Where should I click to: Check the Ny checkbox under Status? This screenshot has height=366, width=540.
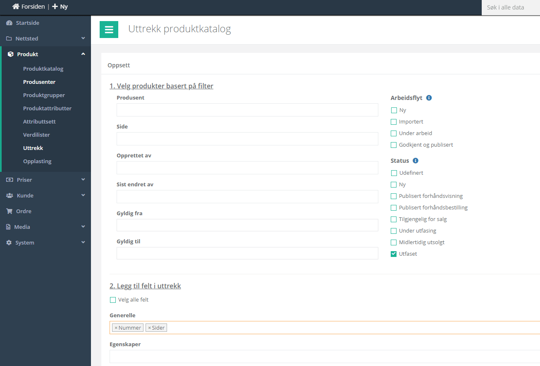pyautogui.click(x=394, y=185)
